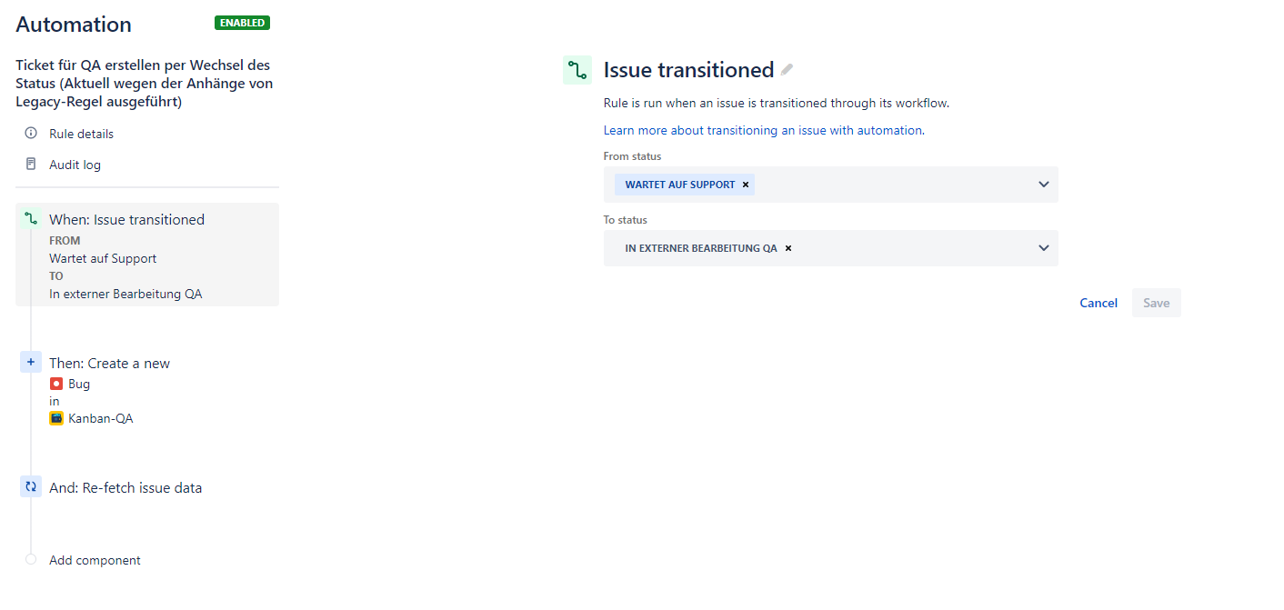The image size is (1284, 610).
Task: Click the Cancel button
Action: pyautogui.click(x=1098, y=303)
